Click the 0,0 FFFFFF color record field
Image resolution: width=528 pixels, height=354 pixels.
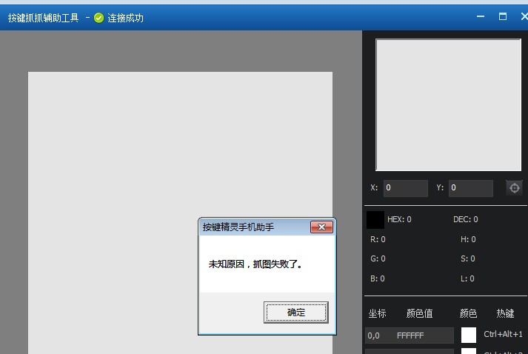[410, 335]
